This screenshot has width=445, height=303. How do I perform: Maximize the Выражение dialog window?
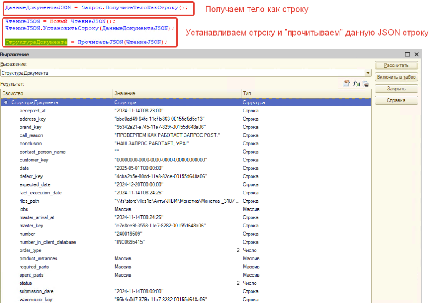point(408,54)
